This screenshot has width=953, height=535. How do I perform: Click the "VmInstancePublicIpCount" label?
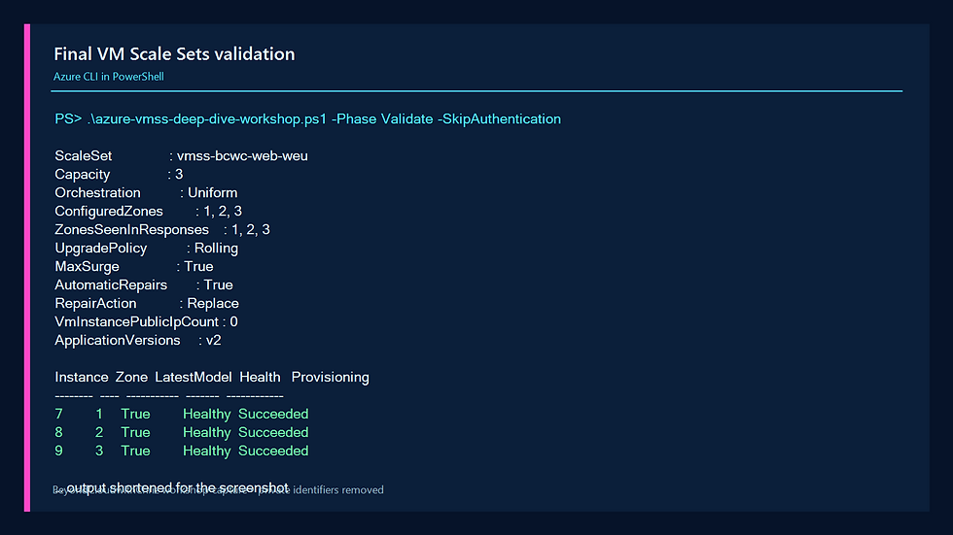click(137, 322)
